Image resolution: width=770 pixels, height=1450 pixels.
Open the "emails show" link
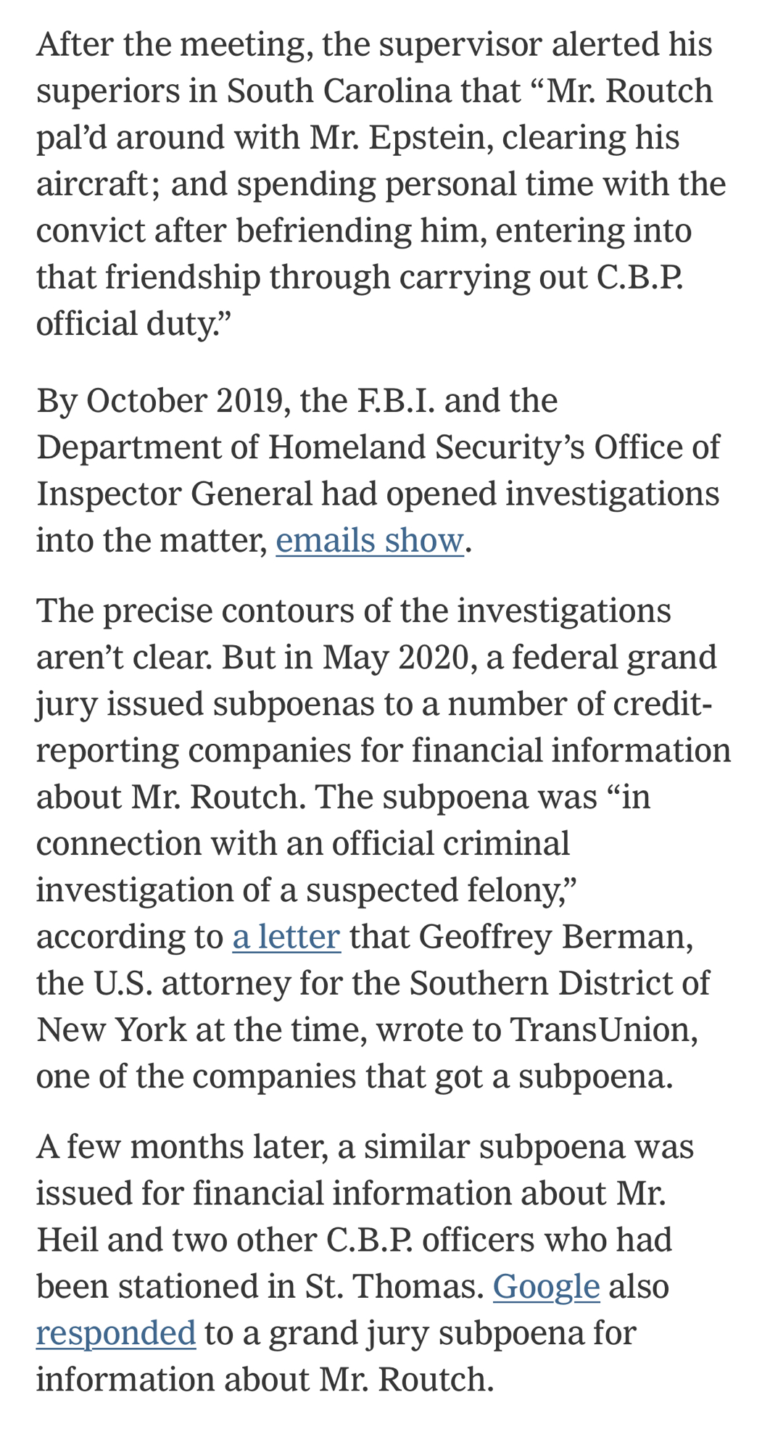point(370,540)
